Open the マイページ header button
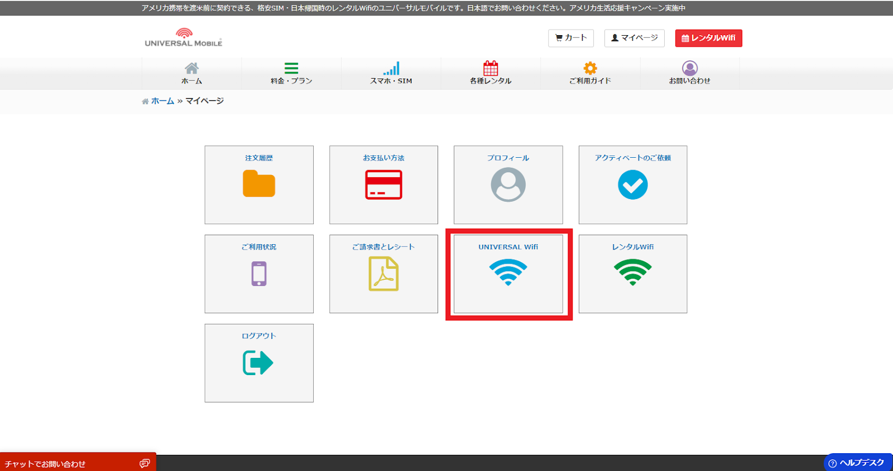Screen dimensions: 893x471 [635, 38]
